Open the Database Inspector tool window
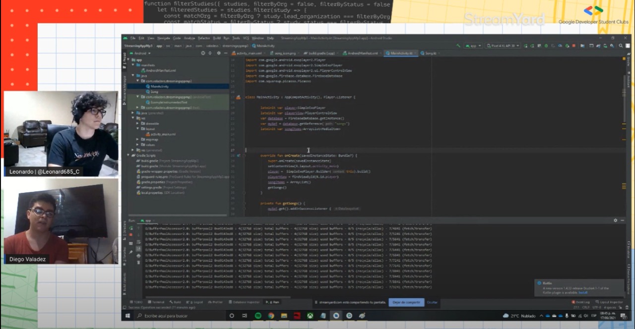 tap(244, 302)
